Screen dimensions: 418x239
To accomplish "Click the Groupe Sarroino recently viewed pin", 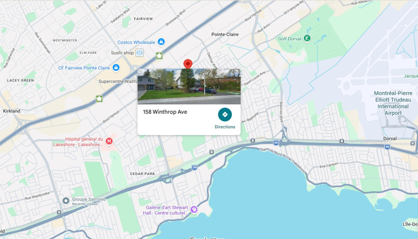I will point(66,200).
